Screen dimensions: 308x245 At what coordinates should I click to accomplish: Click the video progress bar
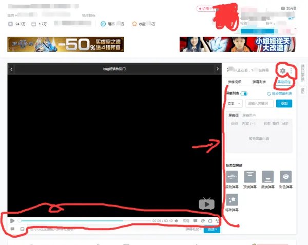tap(85, 221)
